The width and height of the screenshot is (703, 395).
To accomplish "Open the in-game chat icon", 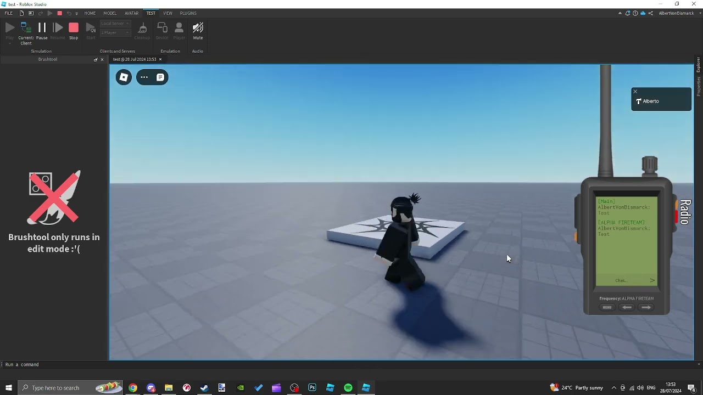I will pos(160,77).
